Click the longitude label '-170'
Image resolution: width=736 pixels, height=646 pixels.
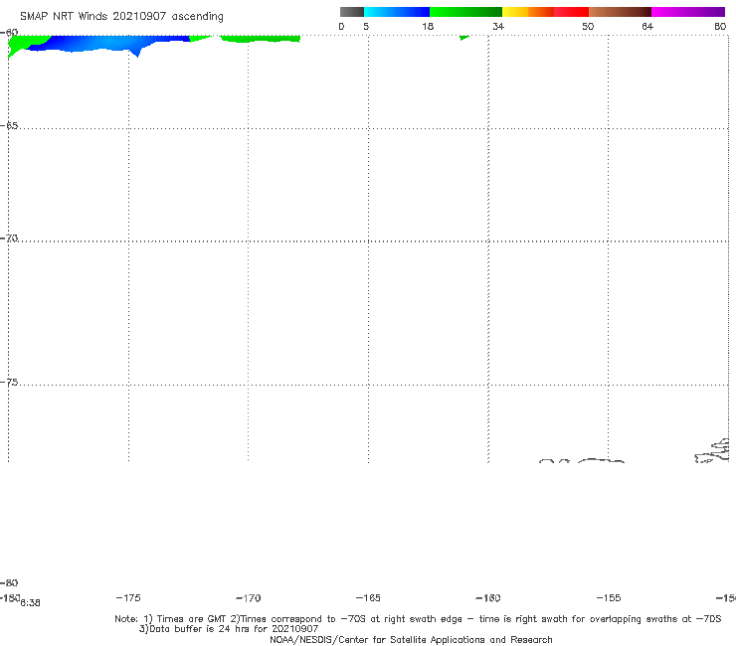249,598
